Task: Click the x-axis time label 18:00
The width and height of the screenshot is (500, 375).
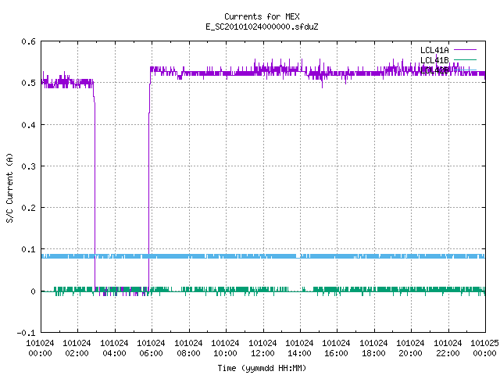Action: (373, 353)
